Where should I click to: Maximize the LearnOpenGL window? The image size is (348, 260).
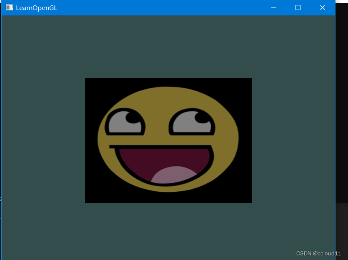click(x=298, y=7)
